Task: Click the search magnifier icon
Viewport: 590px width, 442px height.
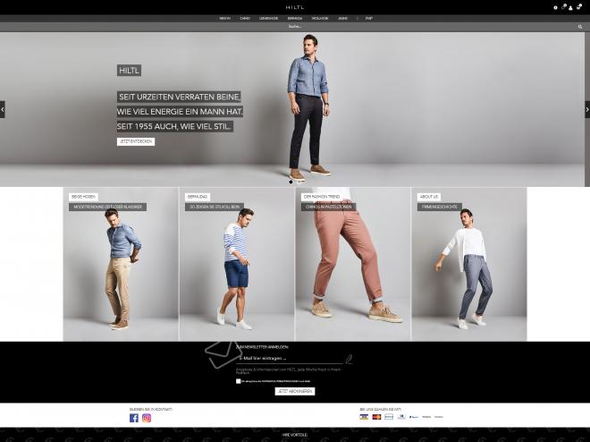Action: click(580, 27)
